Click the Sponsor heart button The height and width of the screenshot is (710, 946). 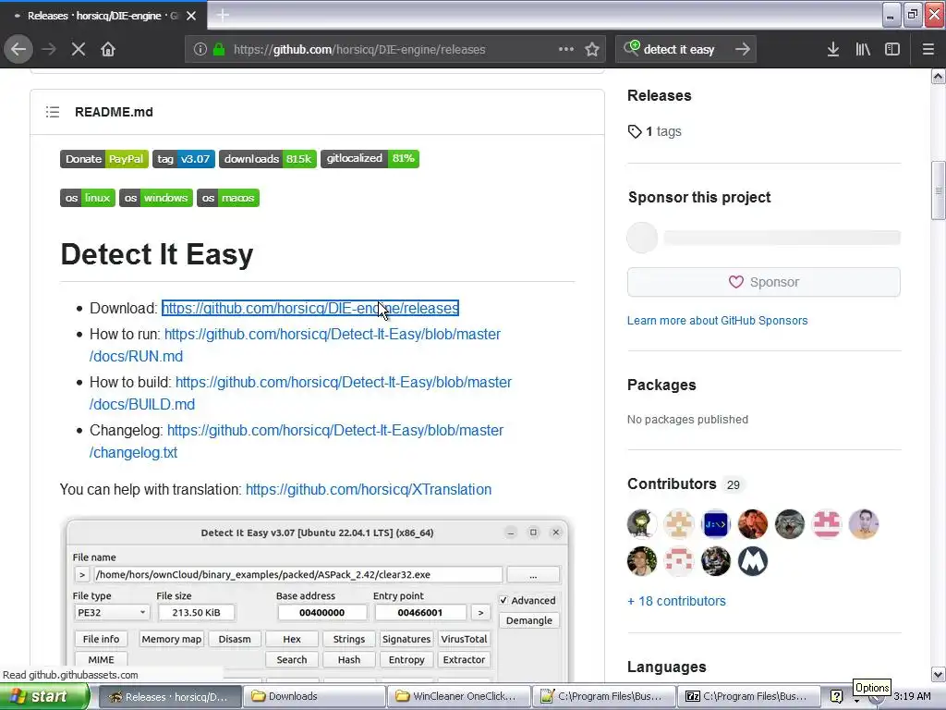(764, 282)
